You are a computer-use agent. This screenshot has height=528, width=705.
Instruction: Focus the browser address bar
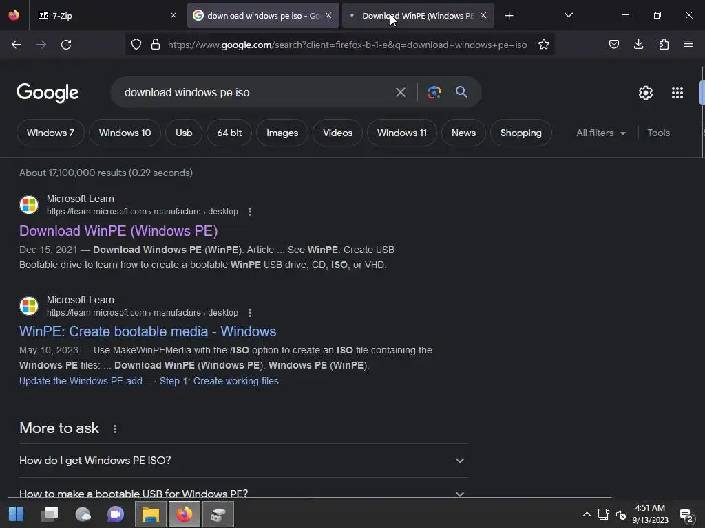[x=347, y=45]
